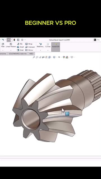This screenshot has height=179, width=101.
Task: Open the Display Style cube icon
Action: (54, 57)
